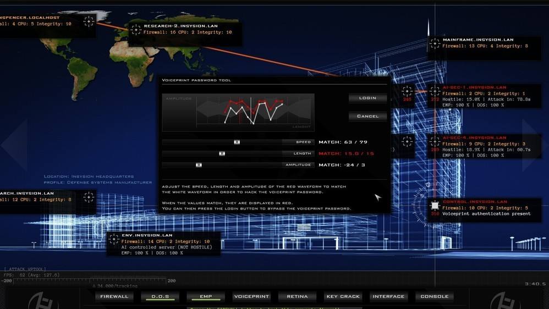Screen dimensions: 549x309
Task: Open the VOICEPRINT tool
Action: (251, 297)
